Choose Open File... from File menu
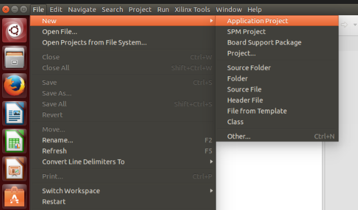This screenshot has width=358, height=210. [123, 32]
